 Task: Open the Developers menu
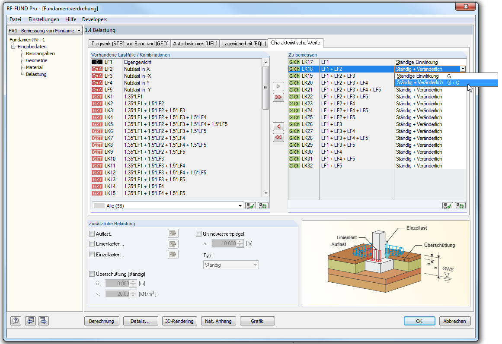(x=95, y=19)
